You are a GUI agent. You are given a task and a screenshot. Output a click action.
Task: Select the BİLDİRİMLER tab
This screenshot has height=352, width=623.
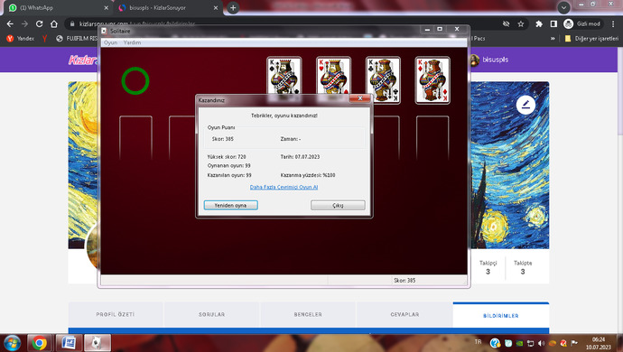pyautogui.click(x=501, y=316)
